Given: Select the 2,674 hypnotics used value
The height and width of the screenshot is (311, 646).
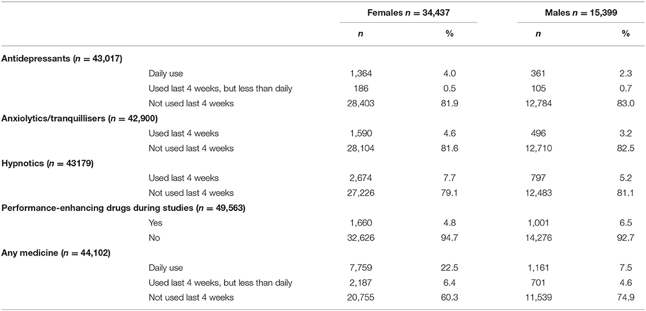Looking at the screenshot, I should (363, 178).
